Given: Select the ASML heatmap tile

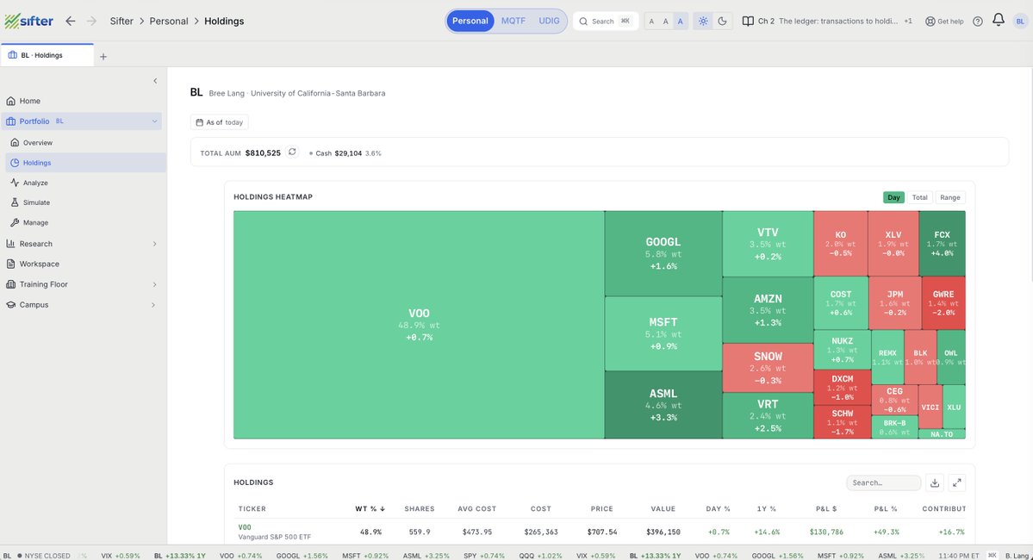Looking at the screenshot, I should pos(663,405).
